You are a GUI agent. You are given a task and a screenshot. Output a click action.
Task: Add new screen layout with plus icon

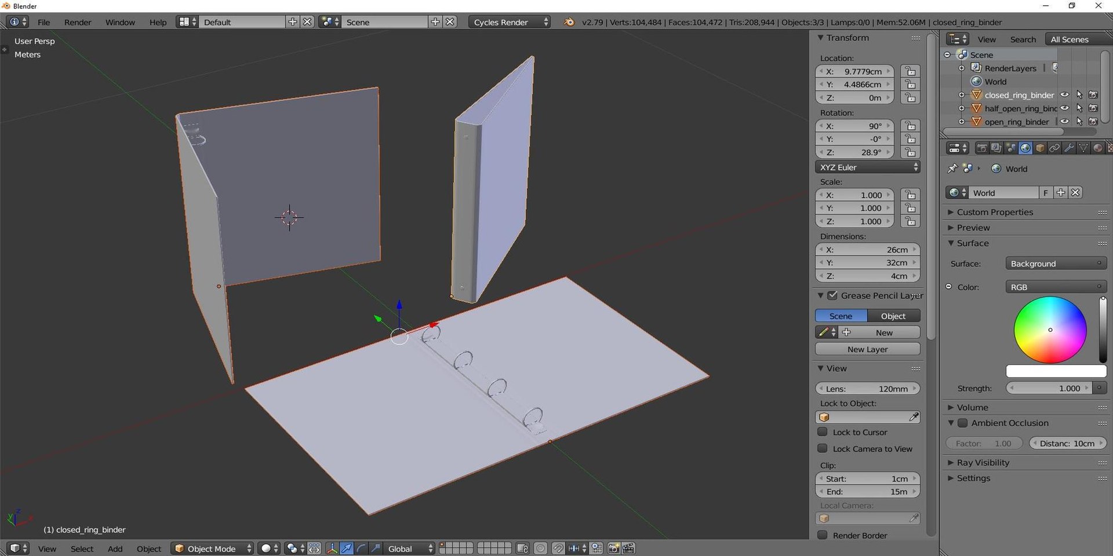coord(293,22)
